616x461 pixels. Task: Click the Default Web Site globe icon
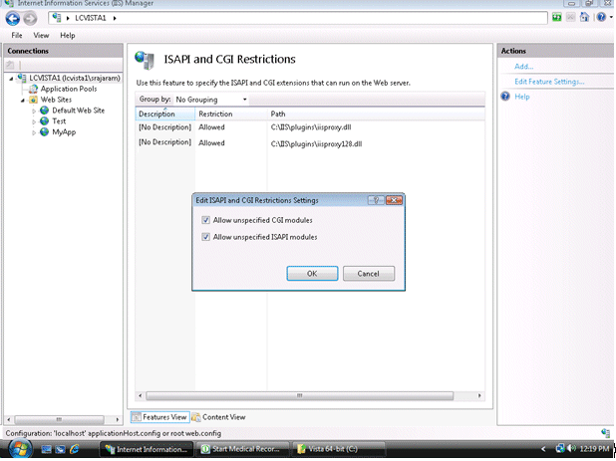click(45, 111)
